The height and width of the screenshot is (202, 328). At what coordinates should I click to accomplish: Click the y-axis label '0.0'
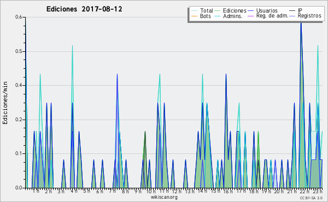click(x=19, y=188)
